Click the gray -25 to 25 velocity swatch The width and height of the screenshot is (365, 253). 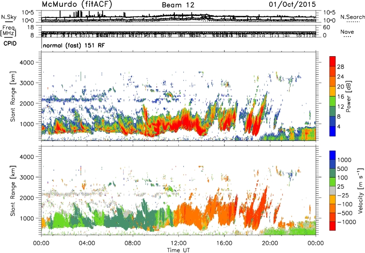point(333,190)
